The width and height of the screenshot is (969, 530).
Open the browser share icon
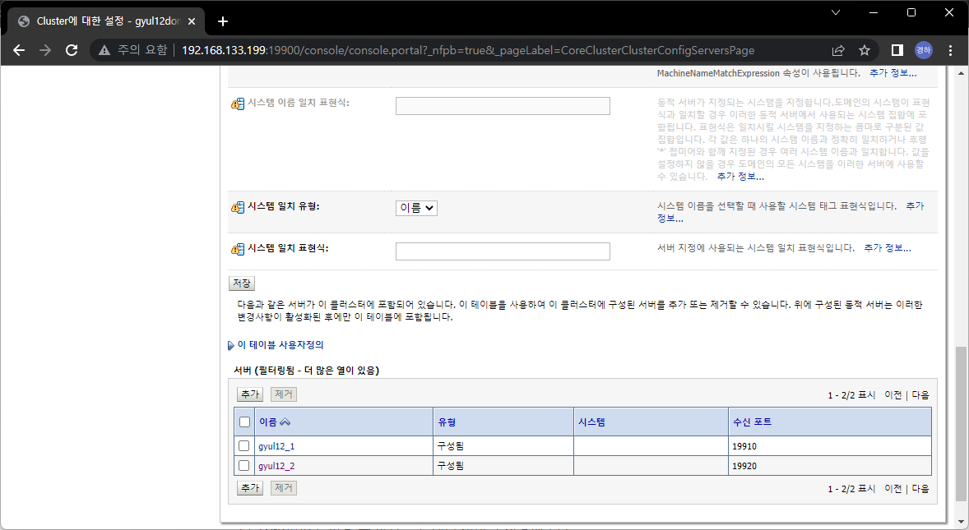click(837, 50)
